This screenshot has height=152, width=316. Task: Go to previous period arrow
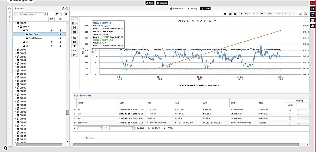click(x=241, y=14)
